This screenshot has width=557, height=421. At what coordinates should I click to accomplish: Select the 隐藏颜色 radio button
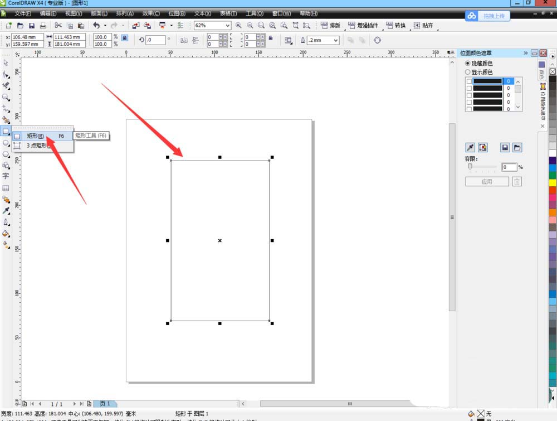(468, 64)
